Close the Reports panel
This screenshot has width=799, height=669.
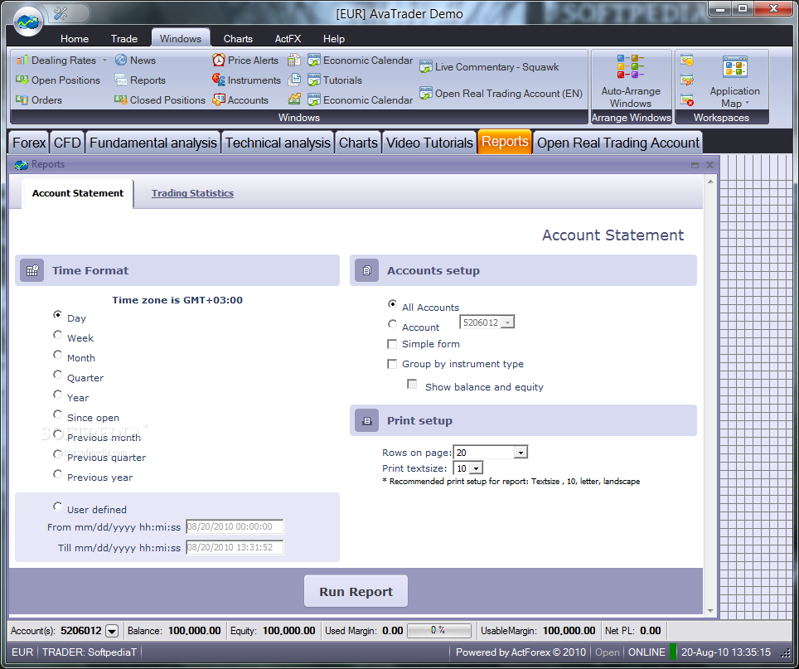coord(709,165)
